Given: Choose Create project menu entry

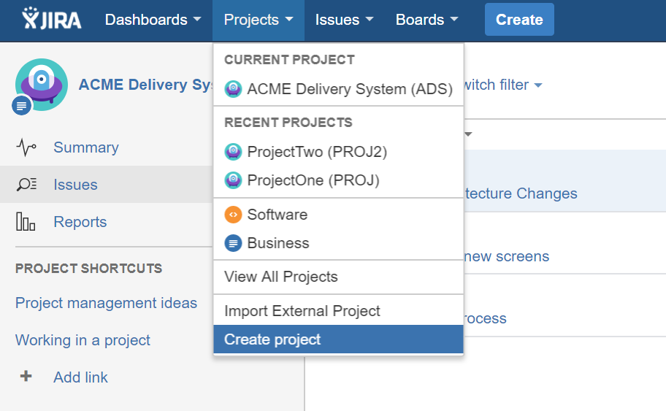Looking at the screenshot, I should (339, 339).
